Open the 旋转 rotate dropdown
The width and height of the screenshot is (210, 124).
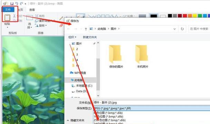tap(41, 25)
